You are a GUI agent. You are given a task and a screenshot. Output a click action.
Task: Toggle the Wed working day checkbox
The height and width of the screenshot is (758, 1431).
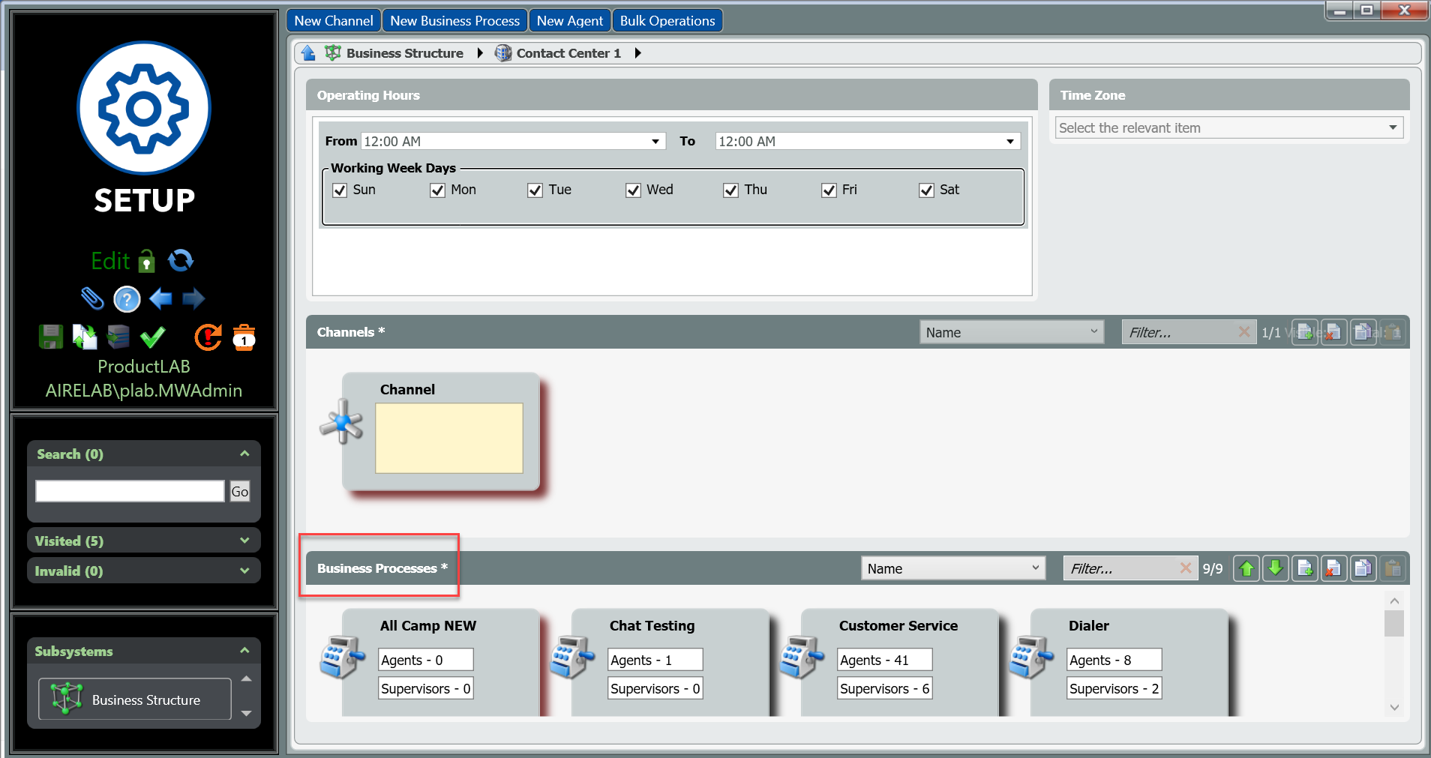[x=633, y=190]
